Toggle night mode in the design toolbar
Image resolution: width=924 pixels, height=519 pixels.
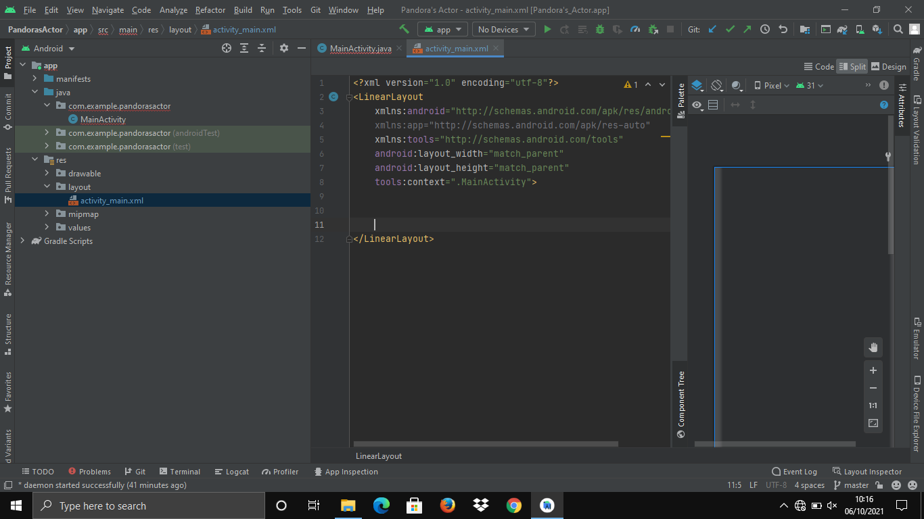(736, 85)
